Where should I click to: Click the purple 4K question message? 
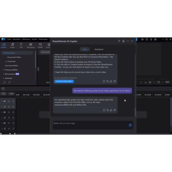click(102, 91)
